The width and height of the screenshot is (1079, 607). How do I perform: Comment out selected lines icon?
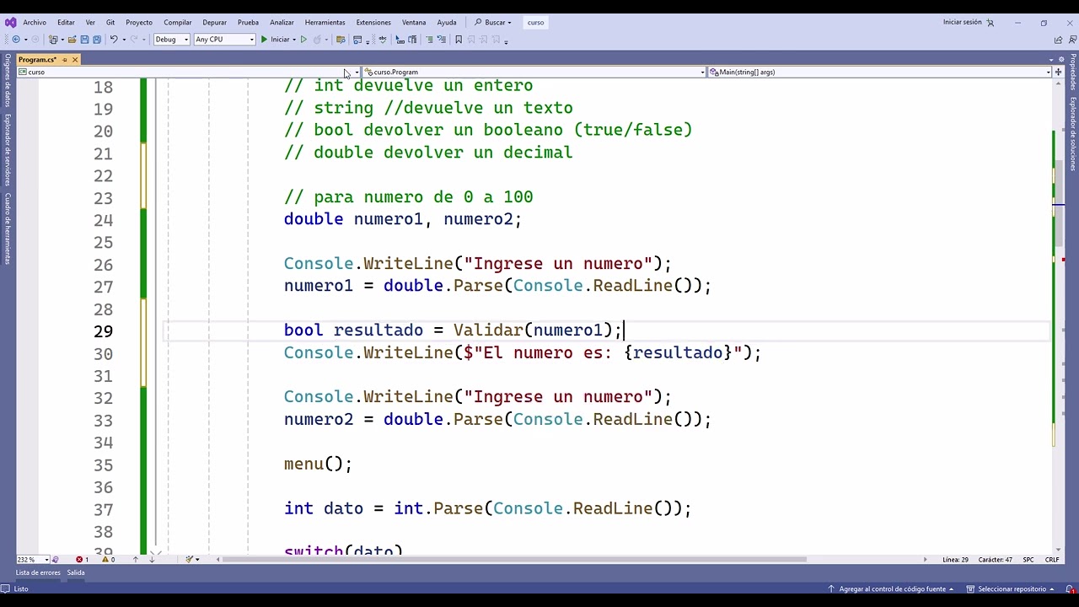(x=429, y=40)
